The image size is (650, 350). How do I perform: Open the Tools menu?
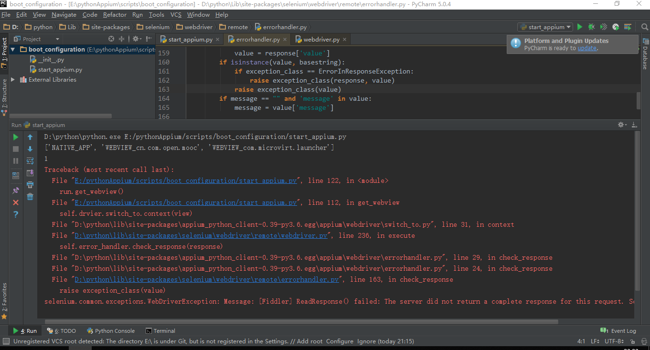(156, 15)
